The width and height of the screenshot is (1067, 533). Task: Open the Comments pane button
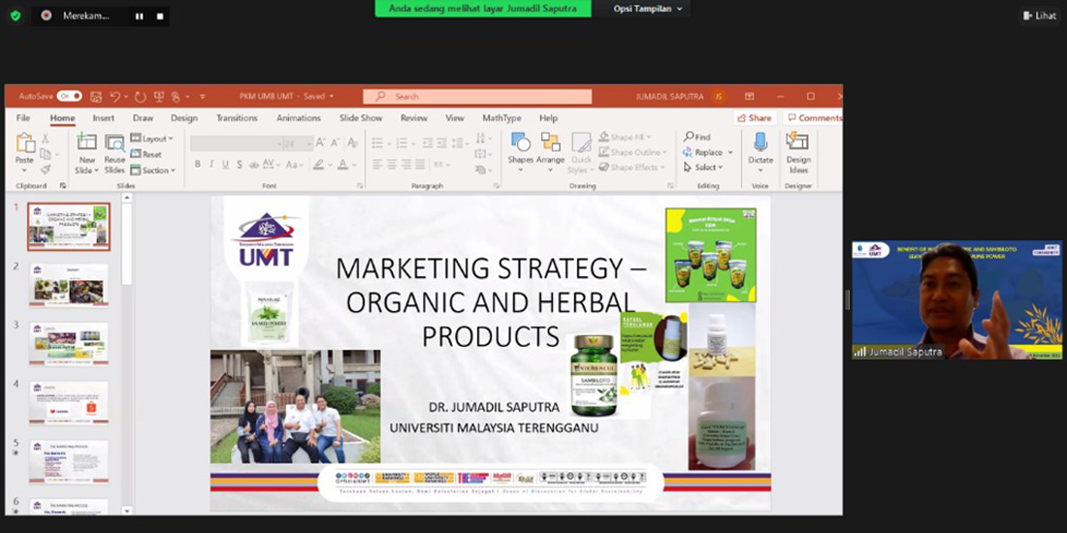814,118
